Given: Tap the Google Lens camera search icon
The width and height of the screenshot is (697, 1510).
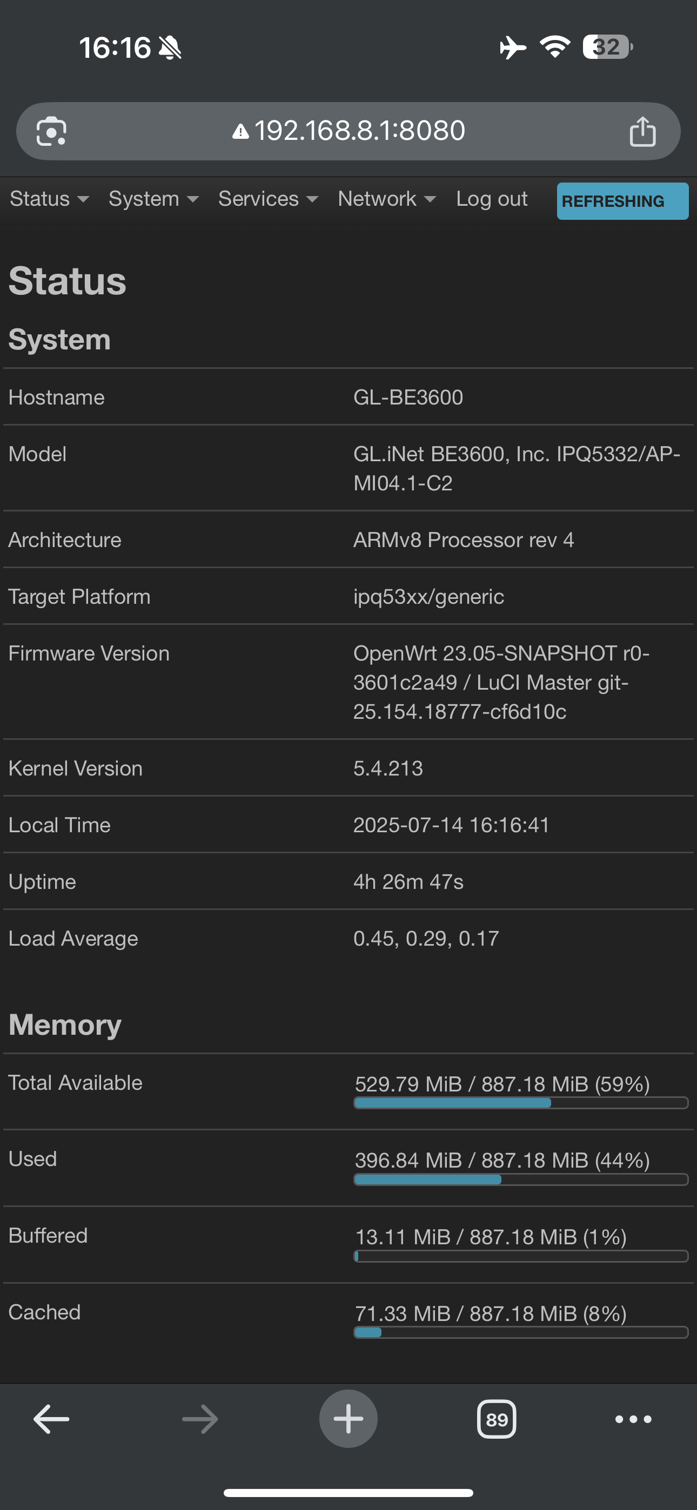Looking at the screenshot, I should [x=52, y=131].
